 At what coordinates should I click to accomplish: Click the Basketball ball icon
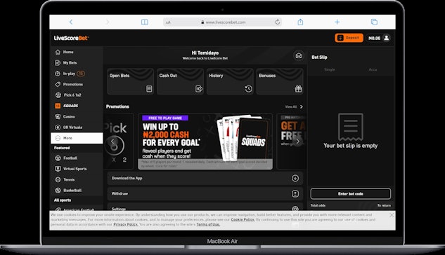58,191
